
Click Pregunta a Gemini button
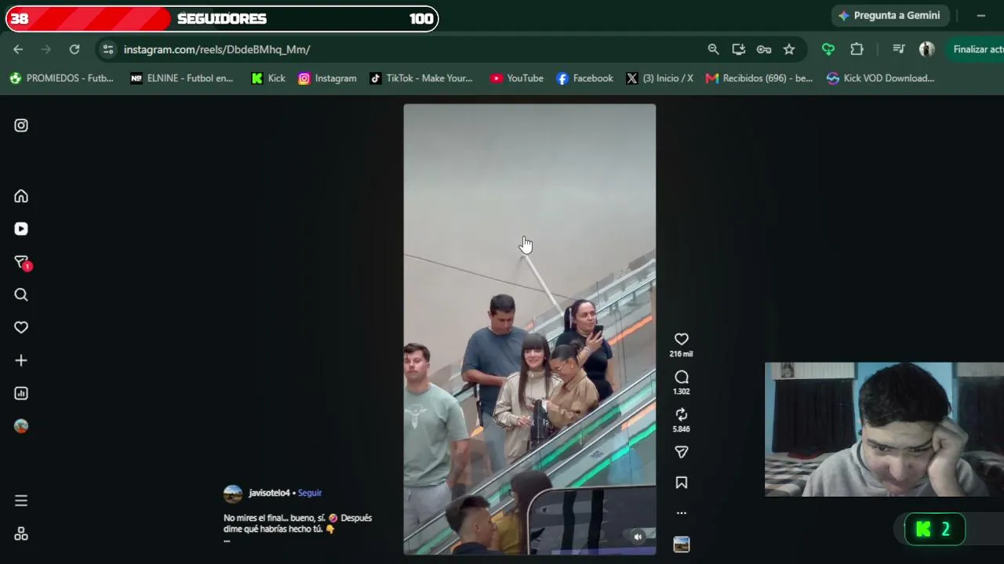tap(890, 16)
